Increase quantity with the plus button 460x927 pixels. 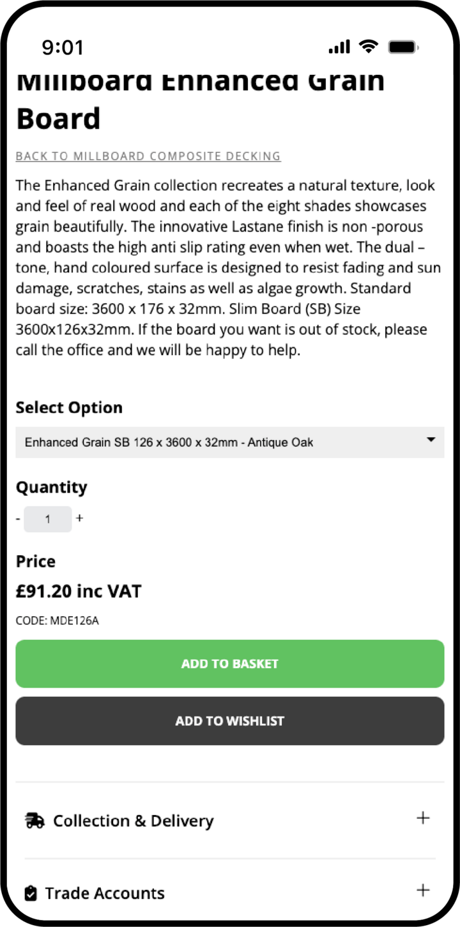pyautogui.click(x=79, y=518)
